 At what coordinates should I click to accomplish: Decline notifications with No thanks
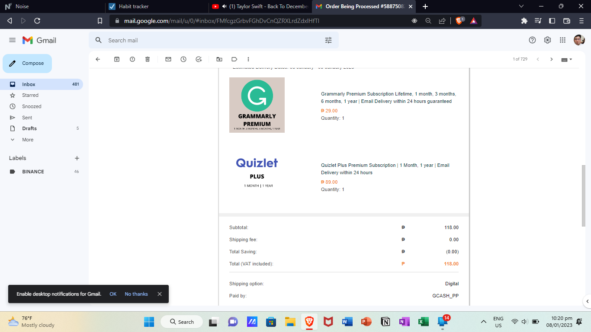pyautogui.click(x=136, y=294)
